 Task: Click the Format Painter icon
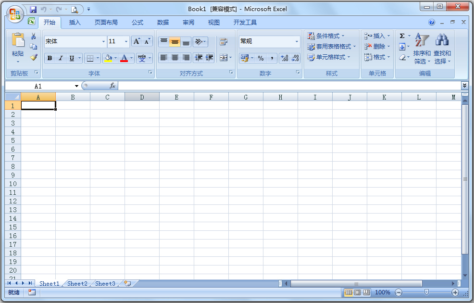click(33, 58)
